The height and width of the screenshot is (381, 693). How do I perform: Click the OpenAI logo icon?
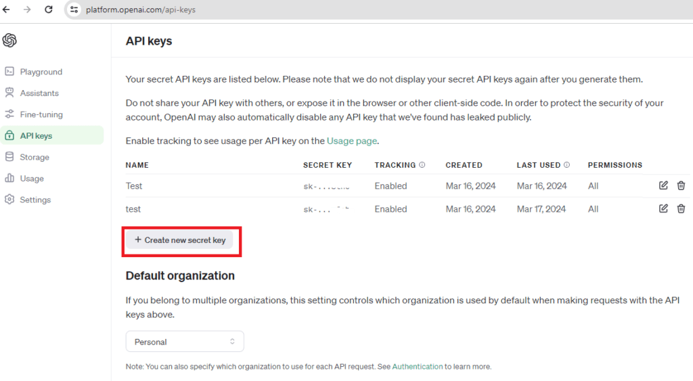tap(9, 40)
